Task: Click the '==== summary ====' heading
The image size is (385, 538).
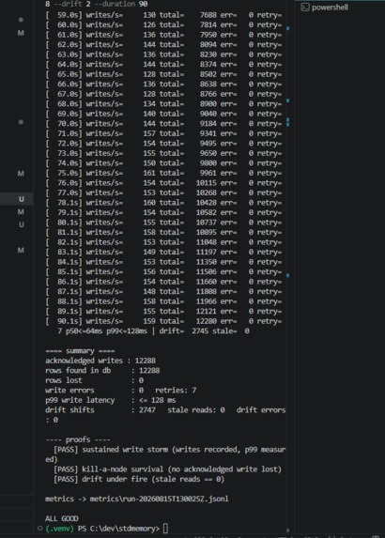Action: pyautogui.click(x=80, y=350)
